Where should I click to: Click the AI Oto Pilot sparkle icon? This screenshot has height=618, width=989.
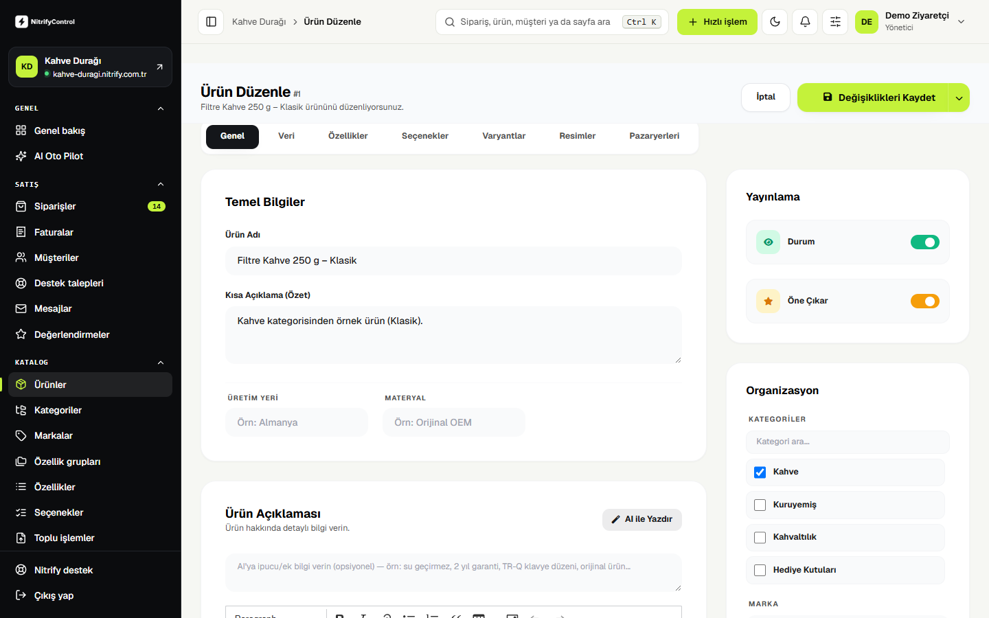pos(21,156)
